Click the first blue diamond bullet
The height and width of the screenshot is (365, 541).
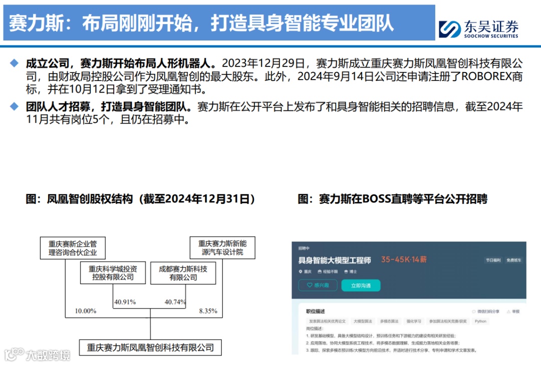coord(14,63)
